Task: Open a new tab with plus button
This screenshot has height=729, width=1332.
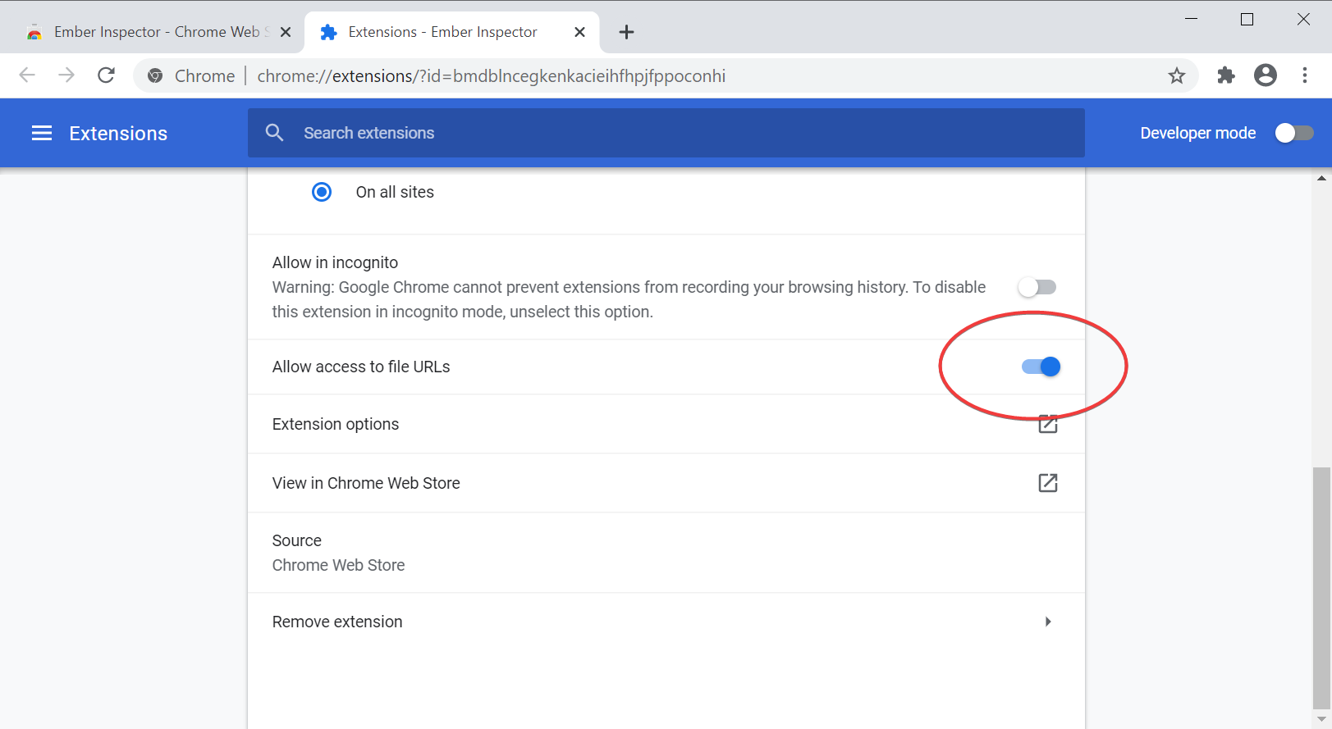Action: [x=626, y=32]
